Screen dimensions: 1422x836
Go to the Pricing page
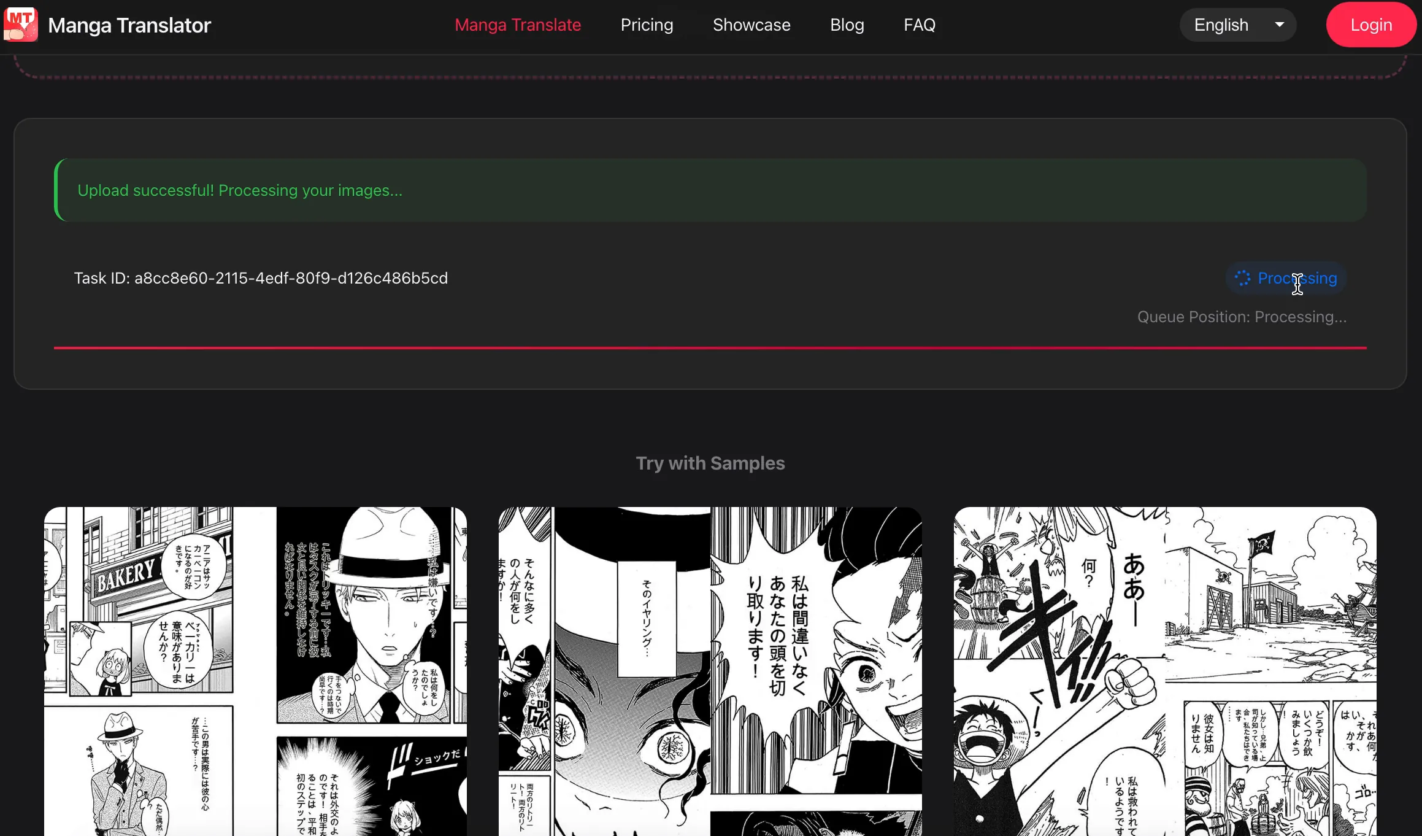coord(647,25)
